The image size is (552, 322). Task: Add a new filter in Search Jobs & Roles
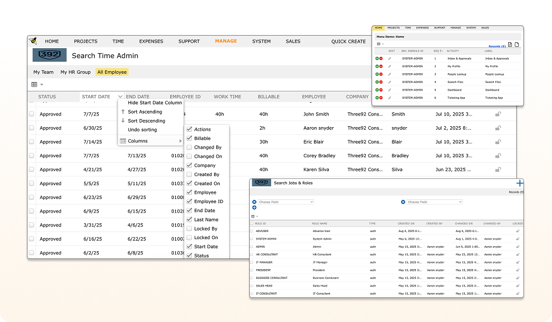tap(254, 208)
